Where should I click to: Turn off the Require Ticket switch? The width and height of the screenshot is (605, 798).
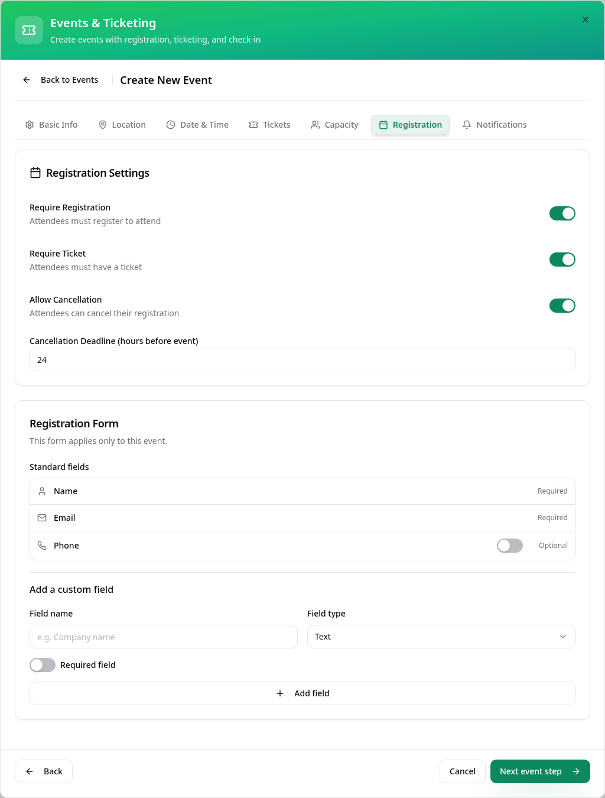point(562,259)
